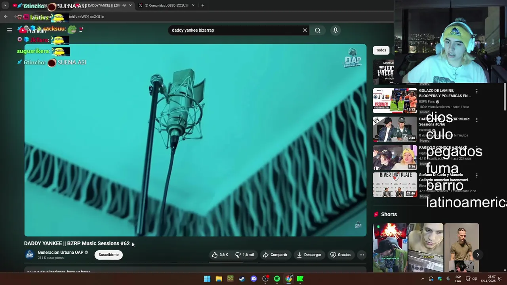Click the video player microphone frame
This screenshot has height=285, width=507.
pyautogui.click(x=195, y=140)
